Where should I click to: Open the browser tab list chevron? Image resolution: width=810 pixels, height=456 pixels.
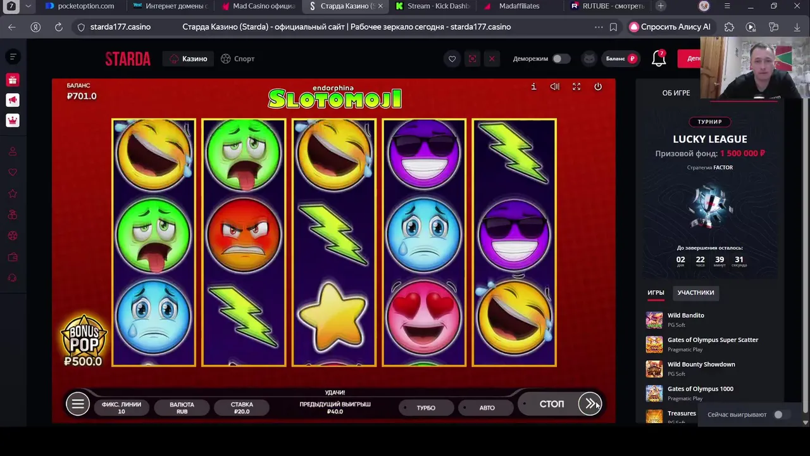pos(28,6)
